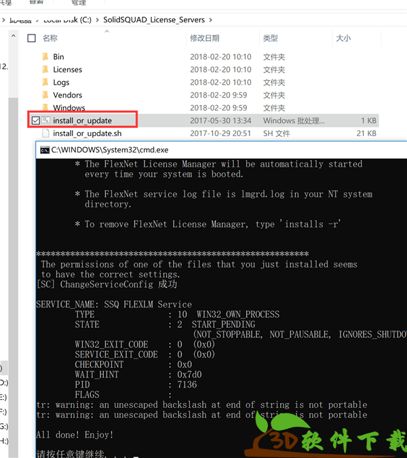
Task: Click the install_or_update batch file icon
Action: pyautogui.click(x=45, y=121)
